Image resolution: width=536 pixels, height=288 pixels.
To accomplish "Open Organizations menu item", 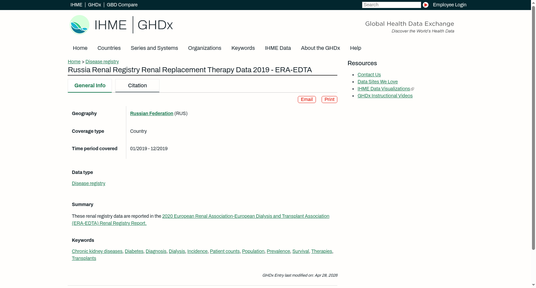I will (x=205, y=48).
